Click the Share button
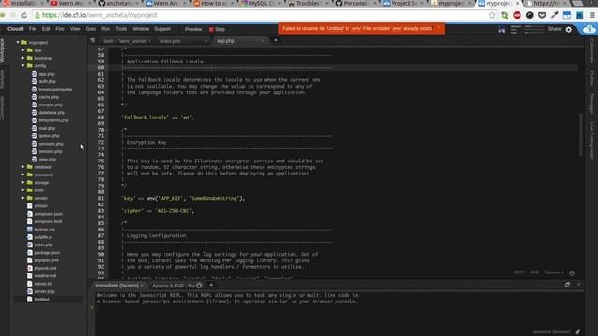 [x=554, y=29]
